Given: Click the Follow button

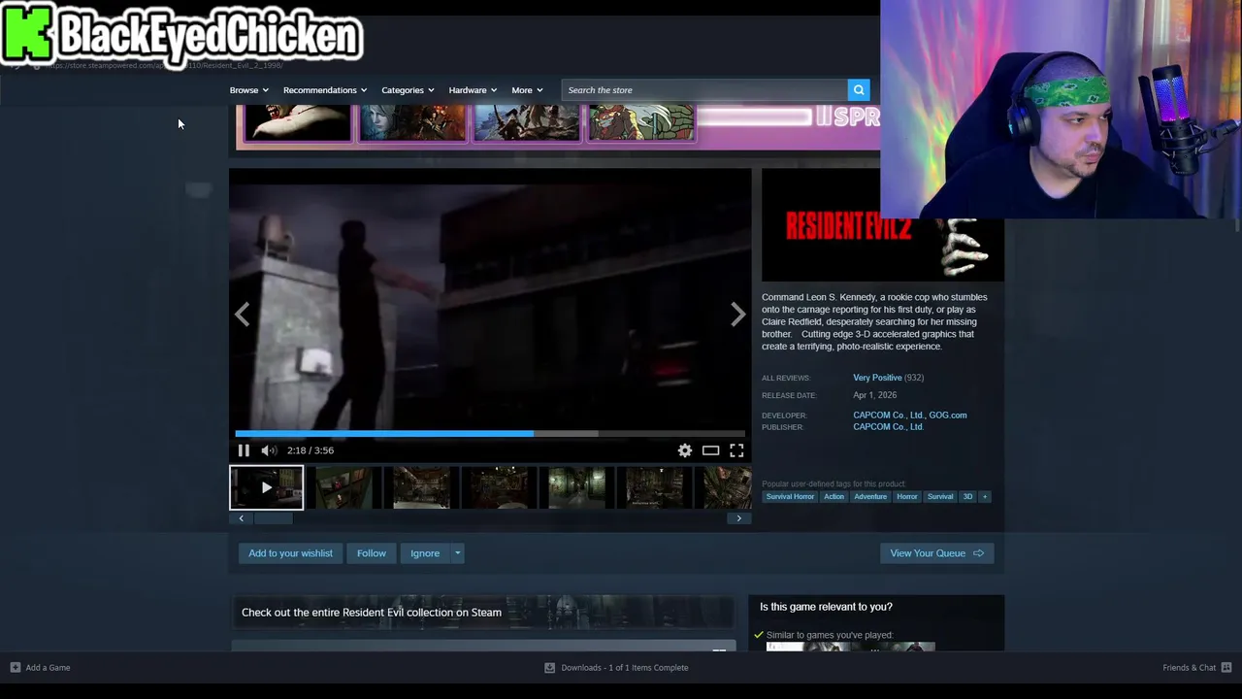Looking at the screenshot, I should 372,553.
